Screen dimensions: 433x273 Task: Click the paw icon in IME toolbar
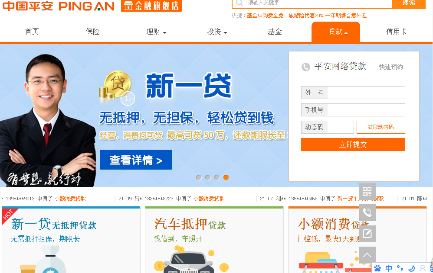click(377, 268)
